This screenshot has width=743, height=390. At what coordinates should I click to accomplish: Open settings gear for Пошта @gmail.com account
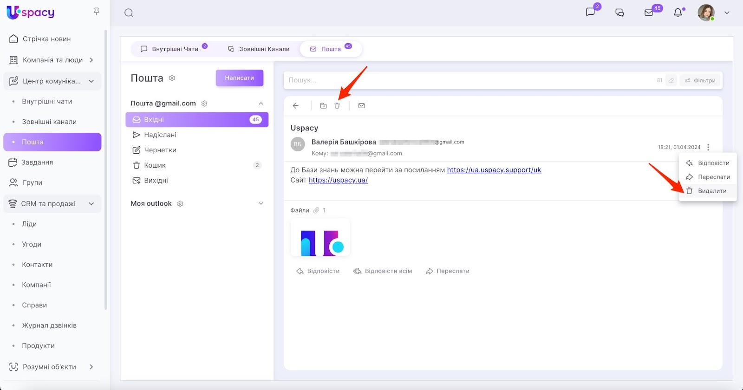point(204,104)
